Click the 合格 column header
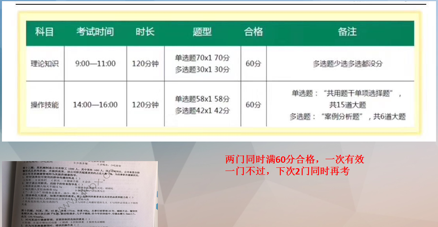The width and height of the screenshot is (438, 227). coord(254,31)
